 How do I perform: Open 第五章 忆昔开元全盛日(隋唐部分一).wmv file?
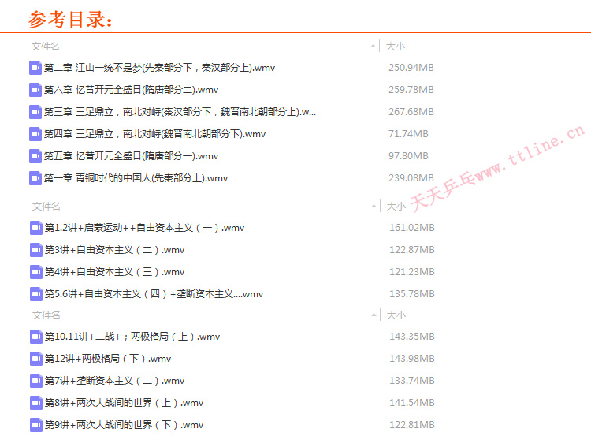click(132, 156)
